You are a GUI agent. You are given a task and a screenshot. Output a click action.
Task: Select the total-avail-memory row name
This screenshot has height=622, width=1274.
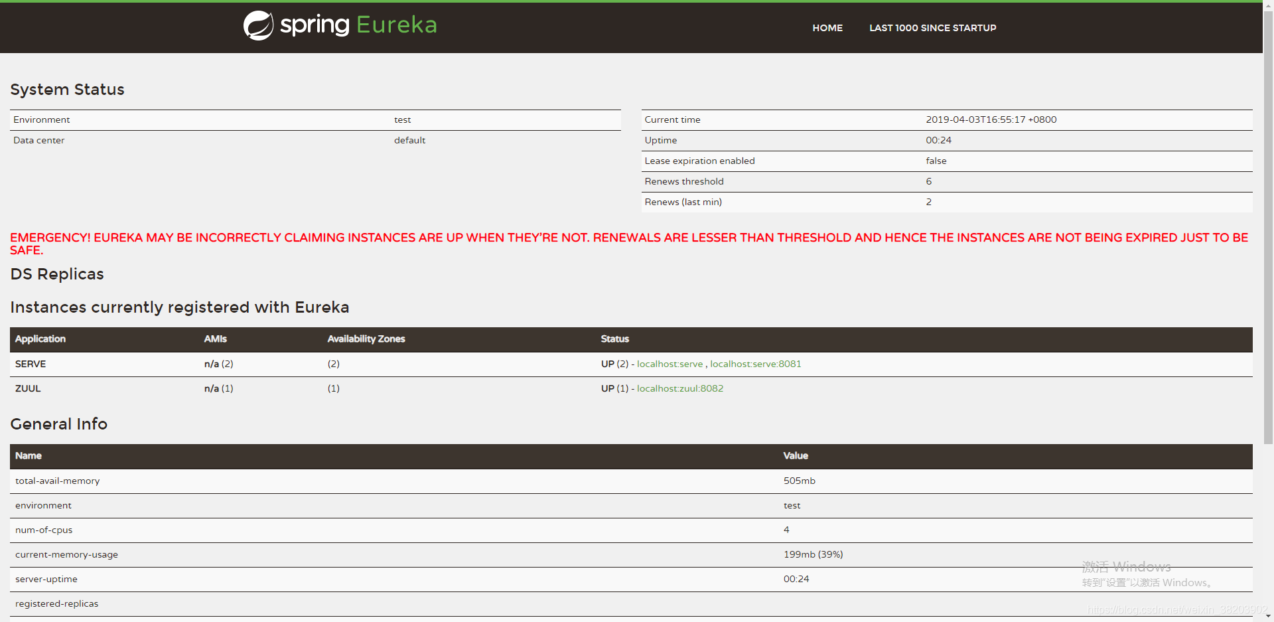pos(57,481)
